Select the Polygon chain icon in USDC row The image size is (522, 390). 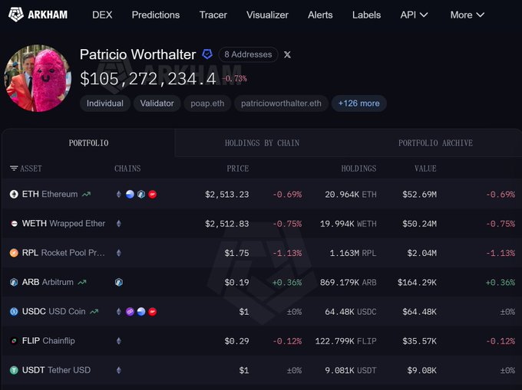click(x=130, y=312)
